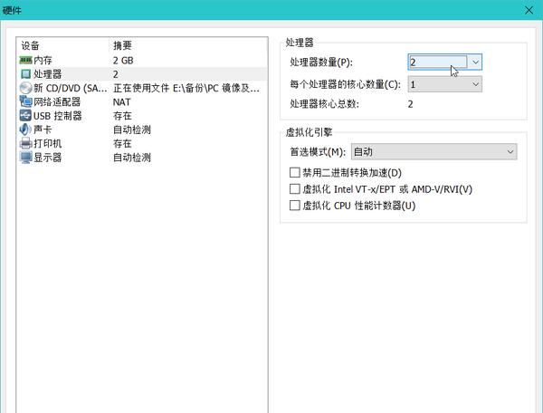Select the 打印机 printer icon
543x413 pixels.
(x=25, y=143)
